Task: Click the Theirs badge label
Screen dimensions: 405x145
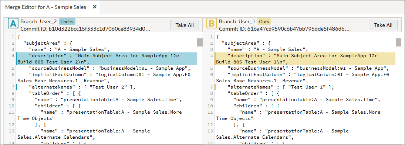Action: pos(67,21)
